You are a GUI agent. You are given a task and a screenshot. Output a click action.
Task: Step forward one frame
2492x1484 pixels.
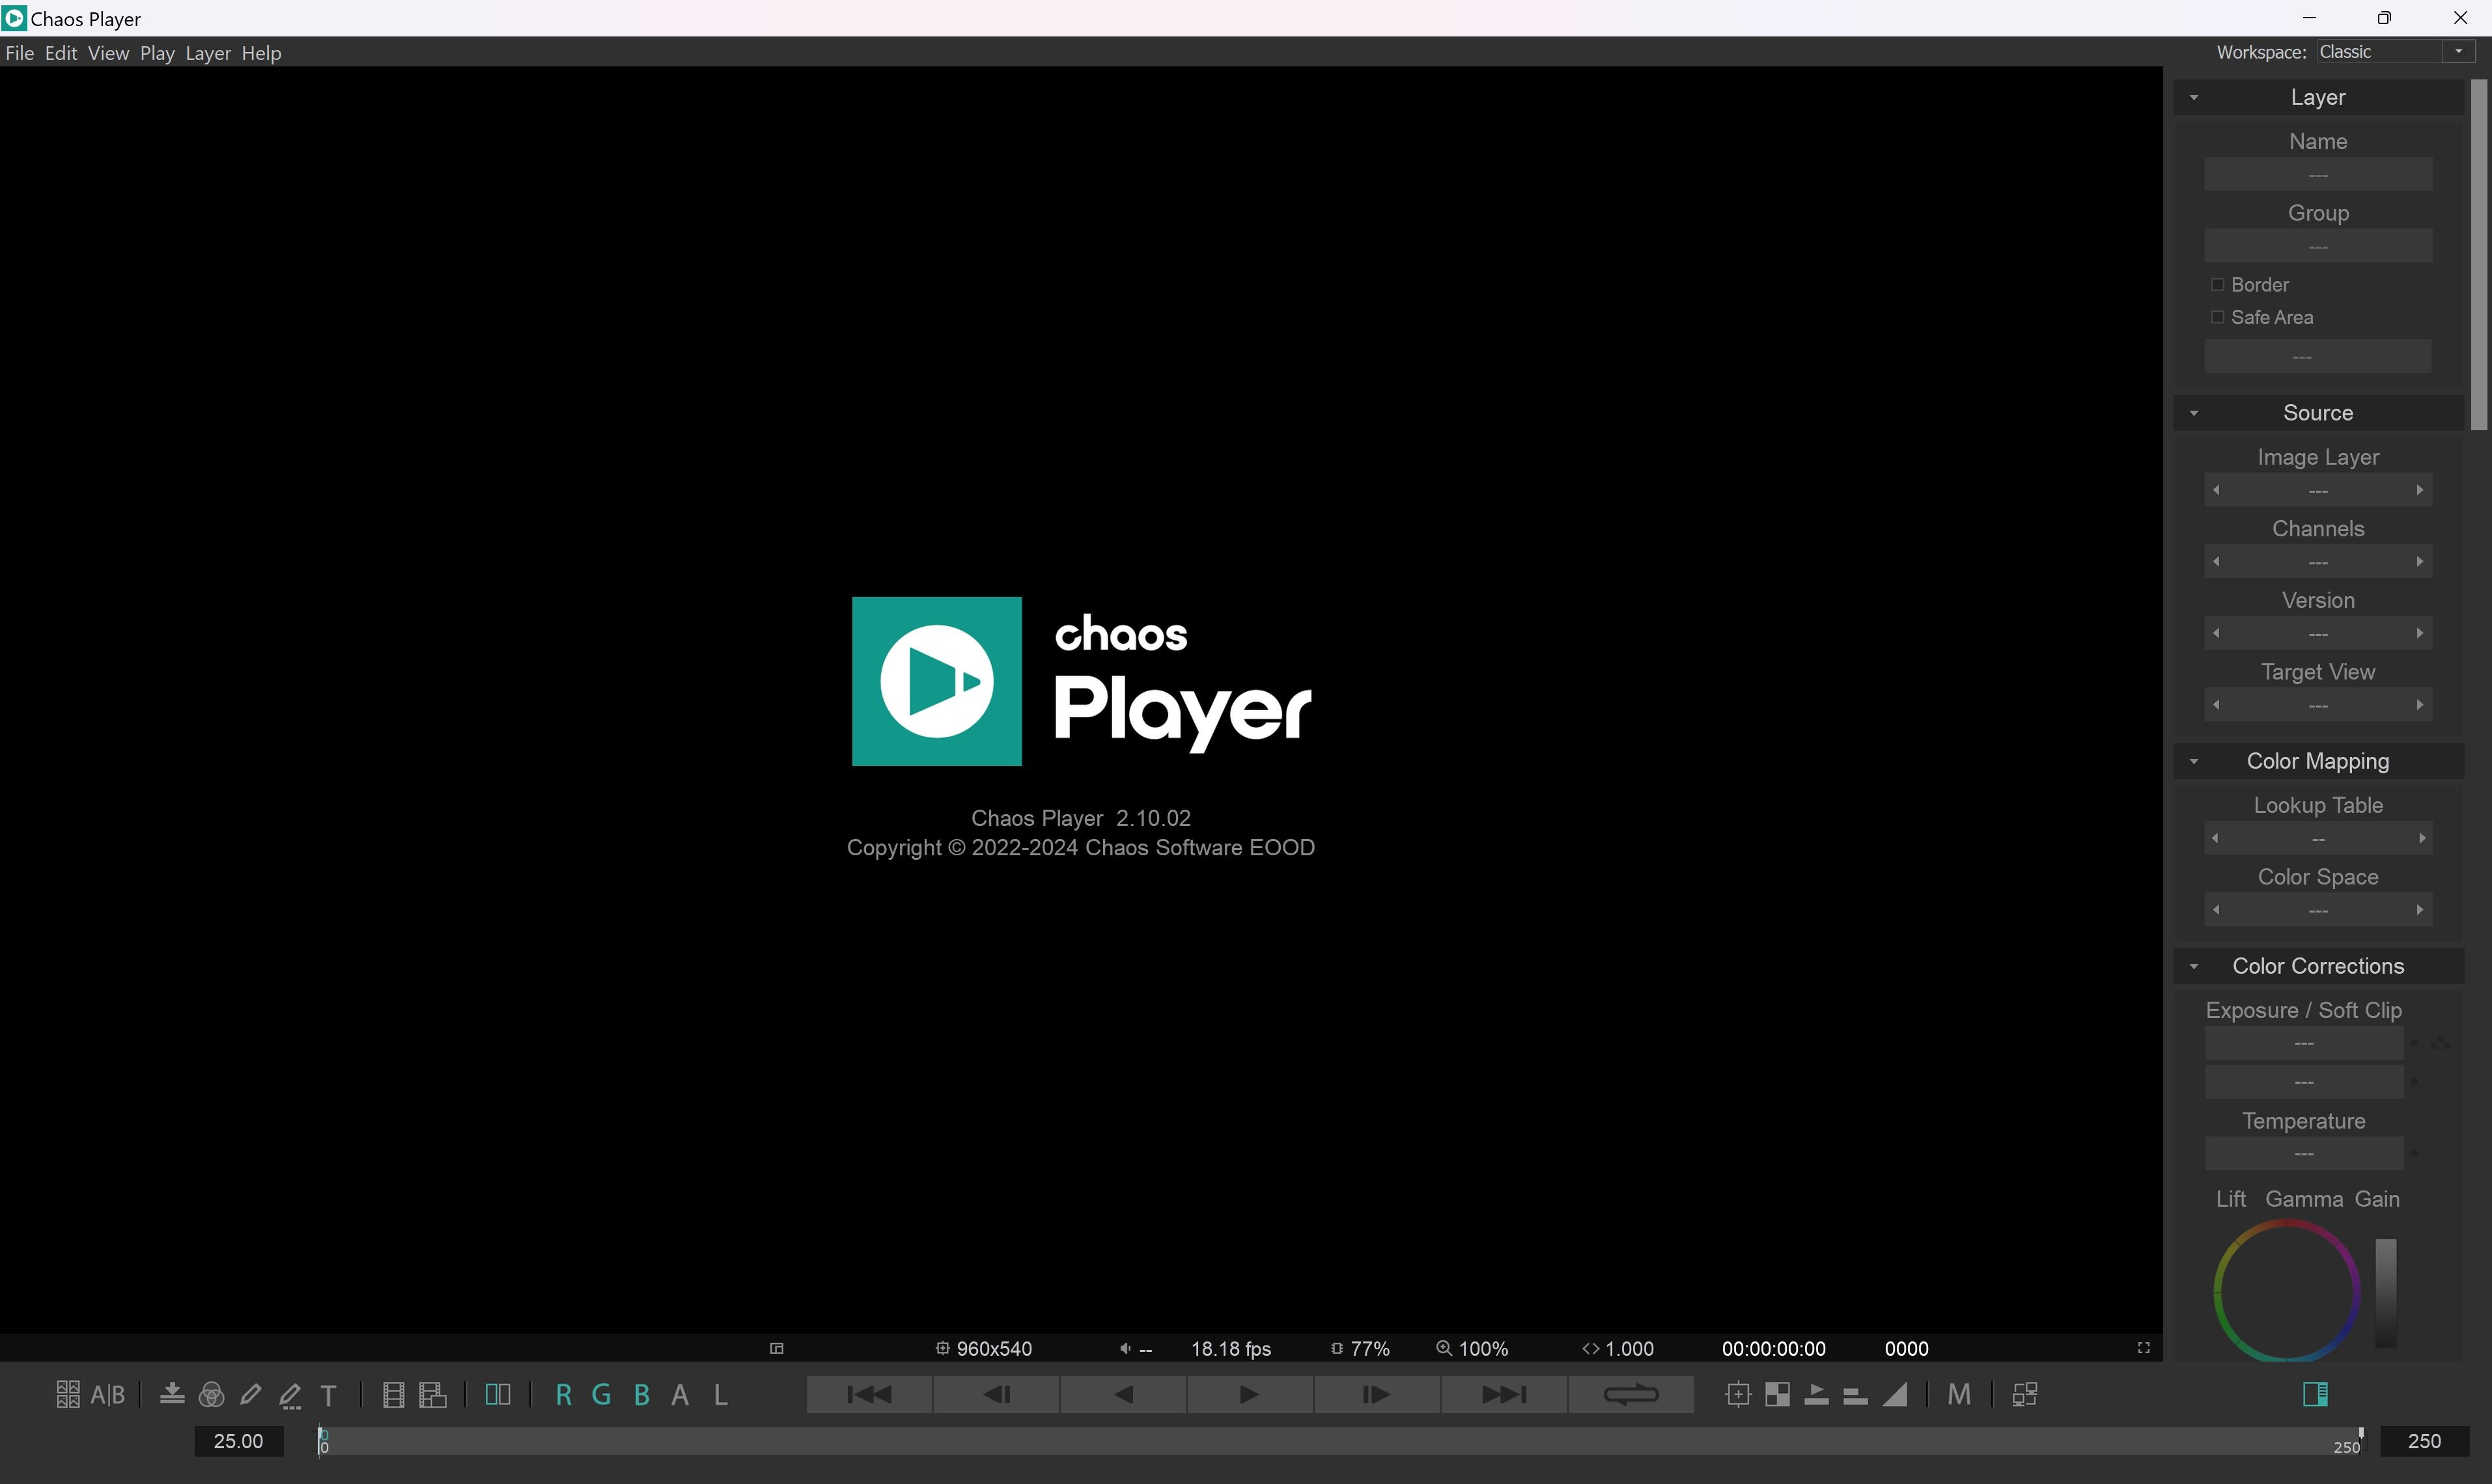[1377, 1394]
